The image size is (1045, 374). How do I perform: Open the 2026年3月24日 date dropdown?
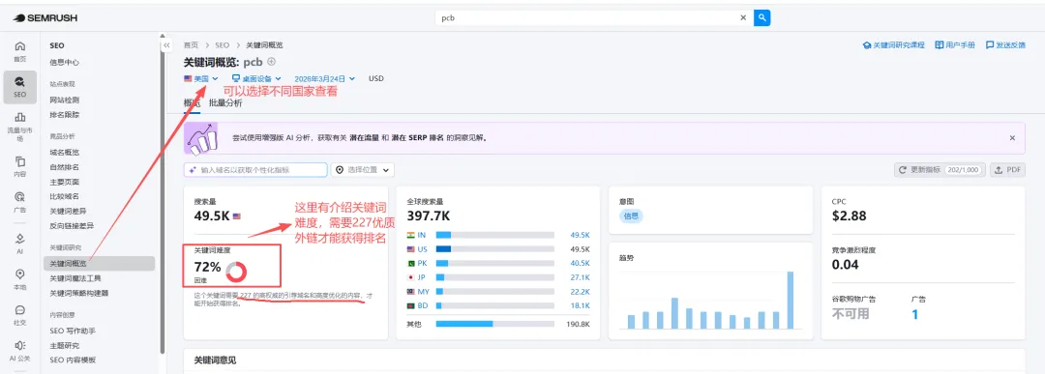324,78
